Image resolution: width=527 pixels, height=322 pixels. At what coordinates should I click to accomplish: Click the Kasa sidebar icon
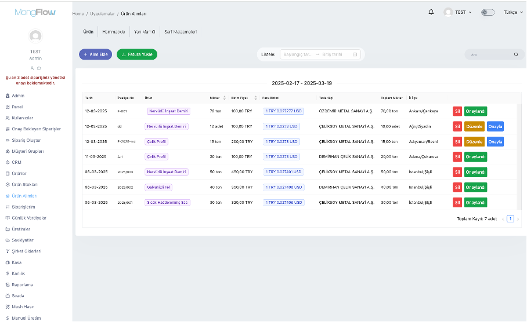pos(8,262)
